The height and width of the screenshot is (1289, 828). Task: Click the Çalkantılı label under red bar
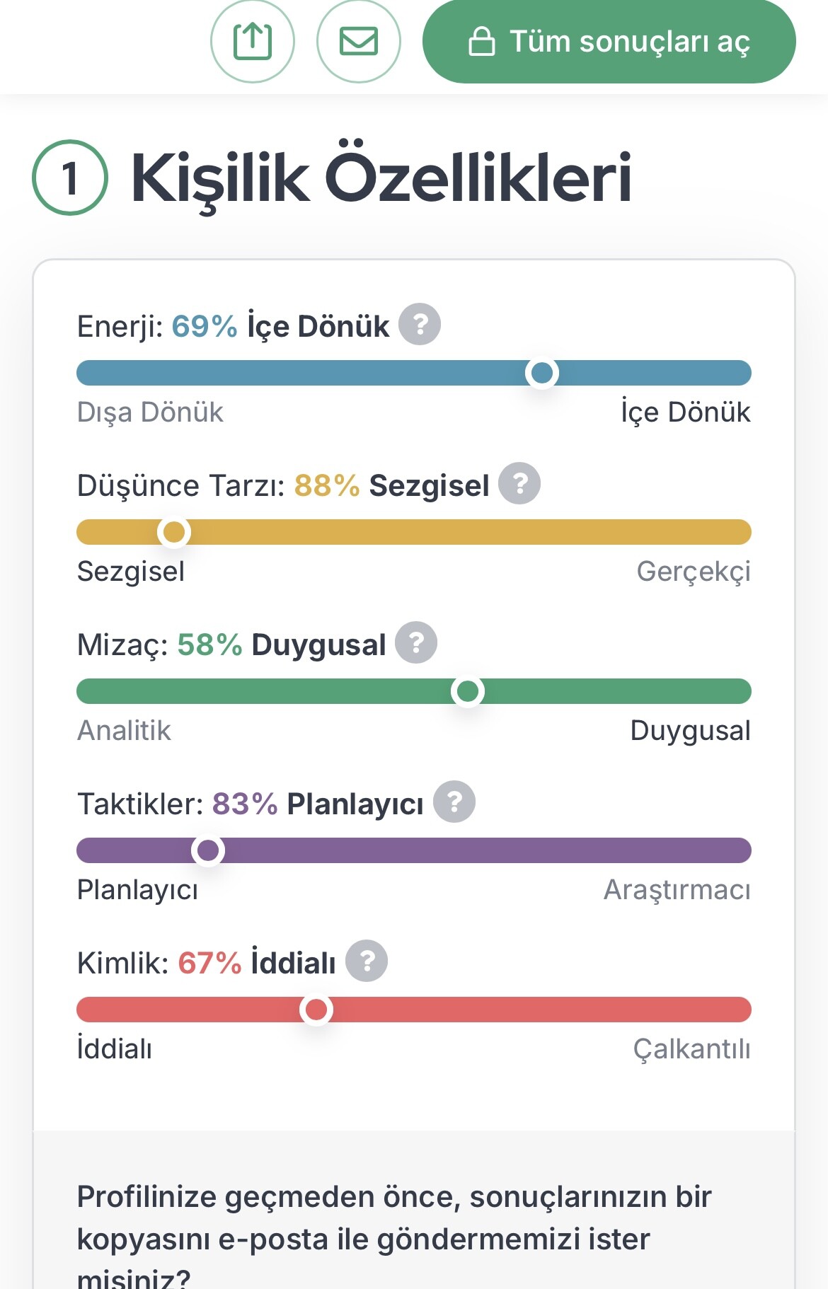692,1049
